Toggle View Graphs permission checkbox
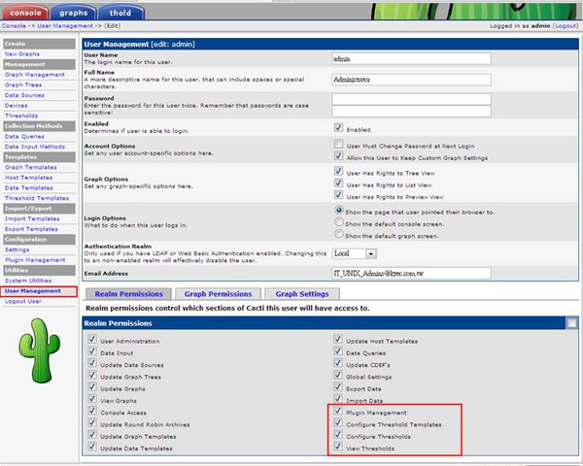This screenshot has height=466, width=583. (92, 398)
